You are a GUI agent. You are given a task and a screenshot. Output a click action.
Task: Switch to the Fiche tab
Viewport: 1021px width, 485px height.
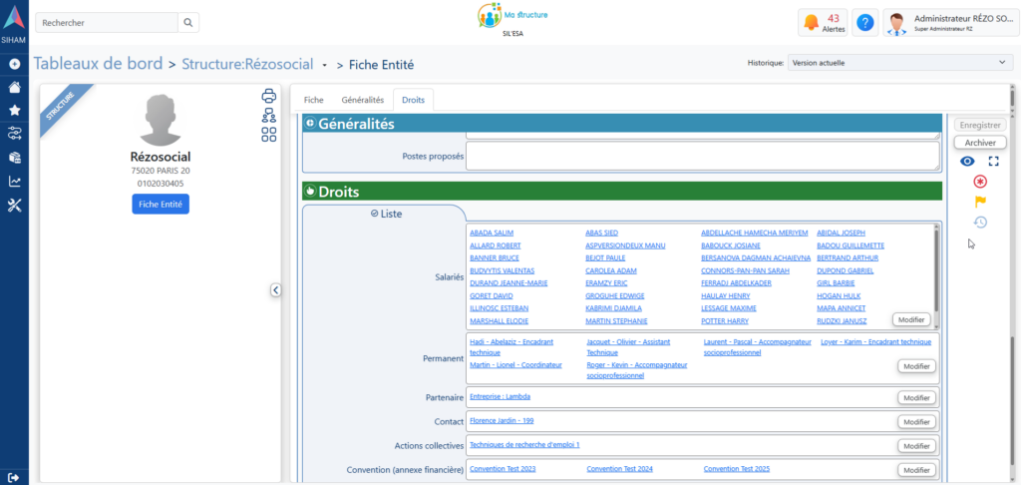pyautogui.click(x=313, y=100)
